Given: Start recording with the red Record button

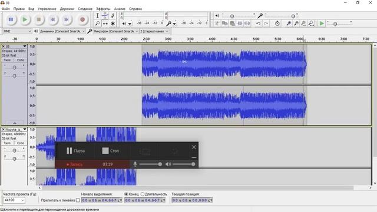Looking at the screenshot, I should (x=82, y=19).
